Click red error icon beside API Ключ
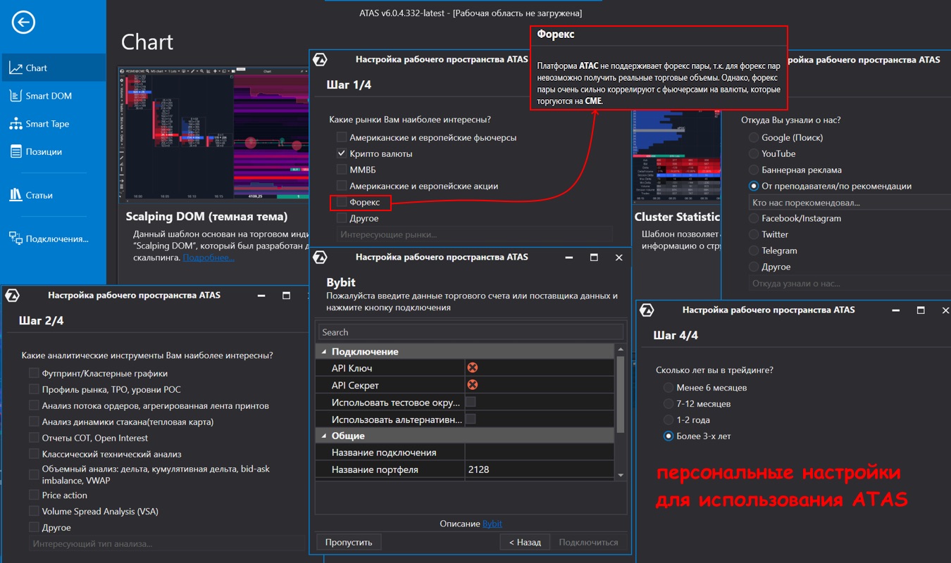Image resolution: width=951 pixels, height=563 pixels. click(x=473, y=367)
